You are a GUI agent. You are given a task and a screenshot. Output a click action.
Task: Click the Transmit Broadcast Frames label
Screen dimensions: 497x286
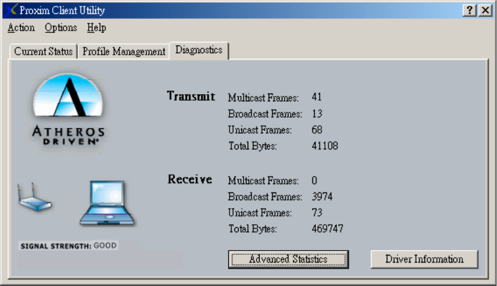coord(265,114)
